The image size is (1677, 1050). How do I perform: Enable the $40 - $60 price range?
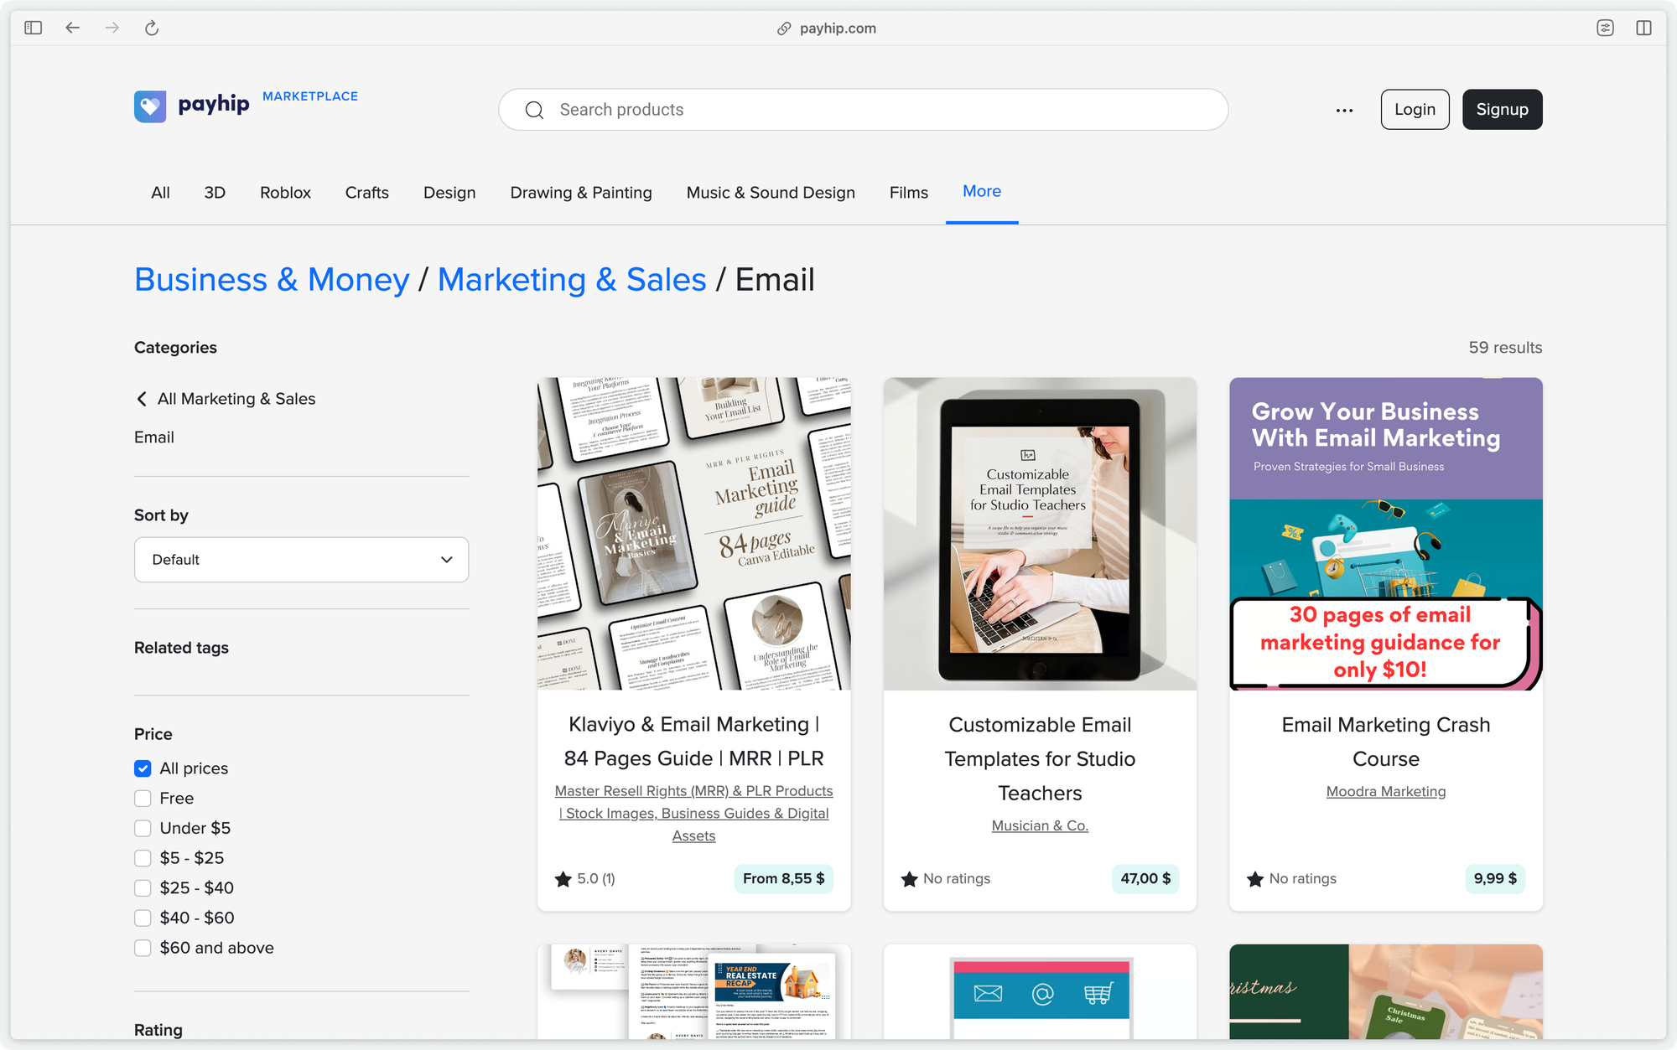click(143, 918)
